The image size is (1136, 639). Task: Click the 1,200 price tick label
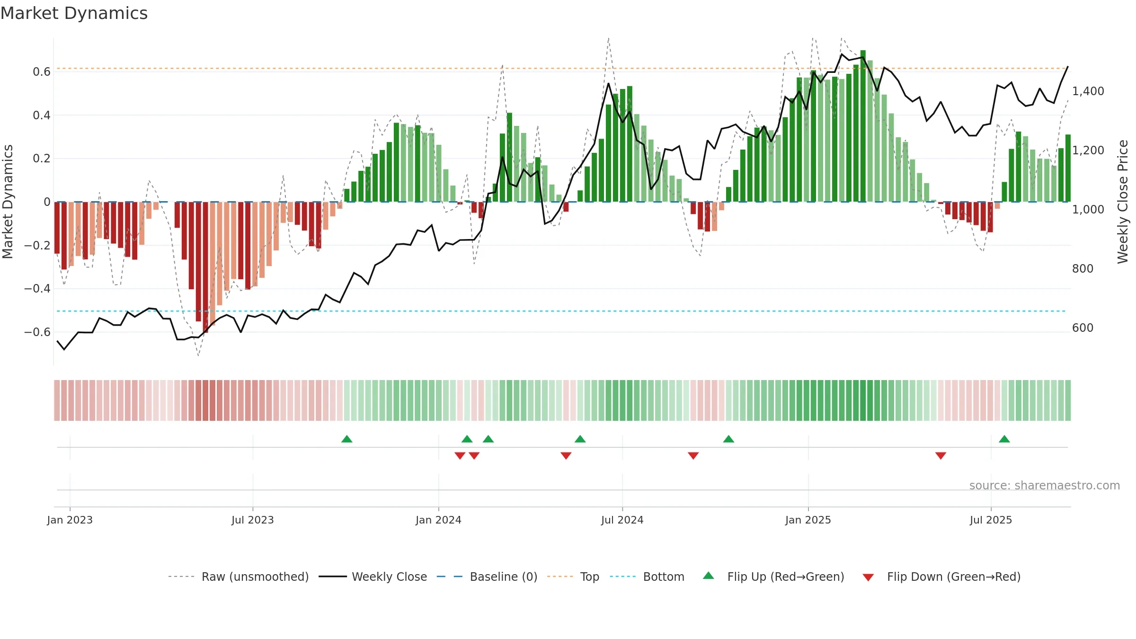1088,150
